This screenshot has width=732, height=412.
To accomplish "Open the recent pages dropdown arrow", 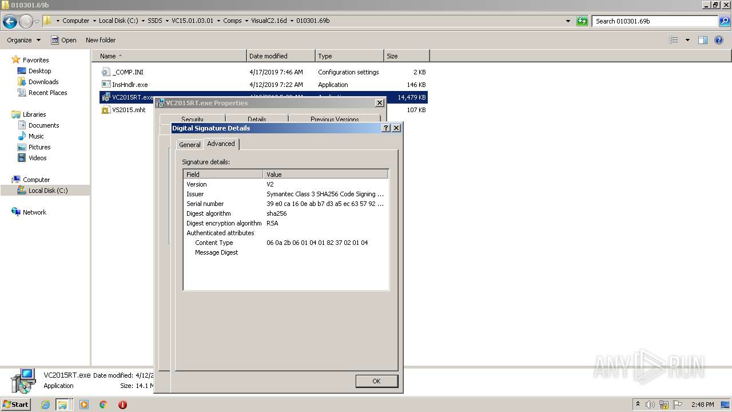I will (37, 22).
